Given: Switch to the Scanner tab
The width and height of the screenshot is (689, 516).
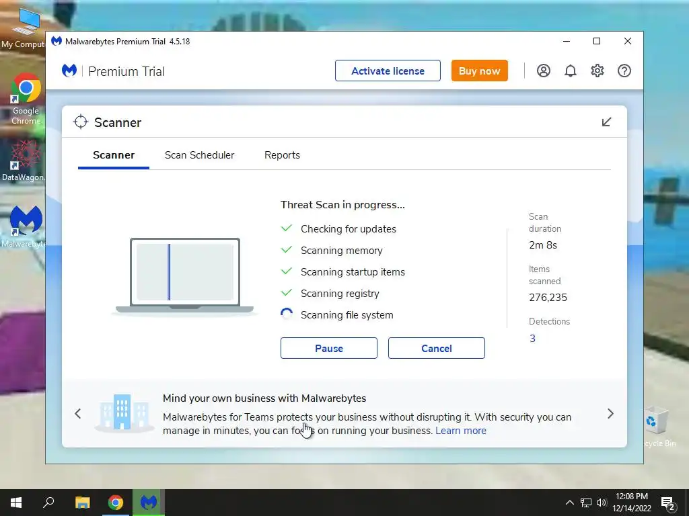Looking at the screenshot, I should pos(114,155).
